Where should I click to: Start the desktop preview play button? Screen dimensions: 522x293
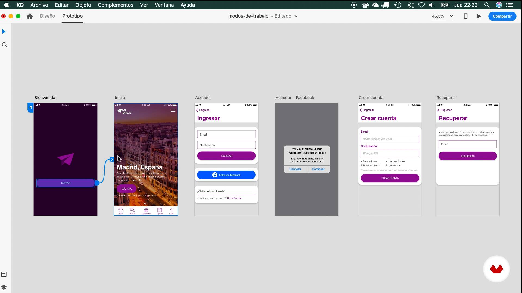(479, 16)
